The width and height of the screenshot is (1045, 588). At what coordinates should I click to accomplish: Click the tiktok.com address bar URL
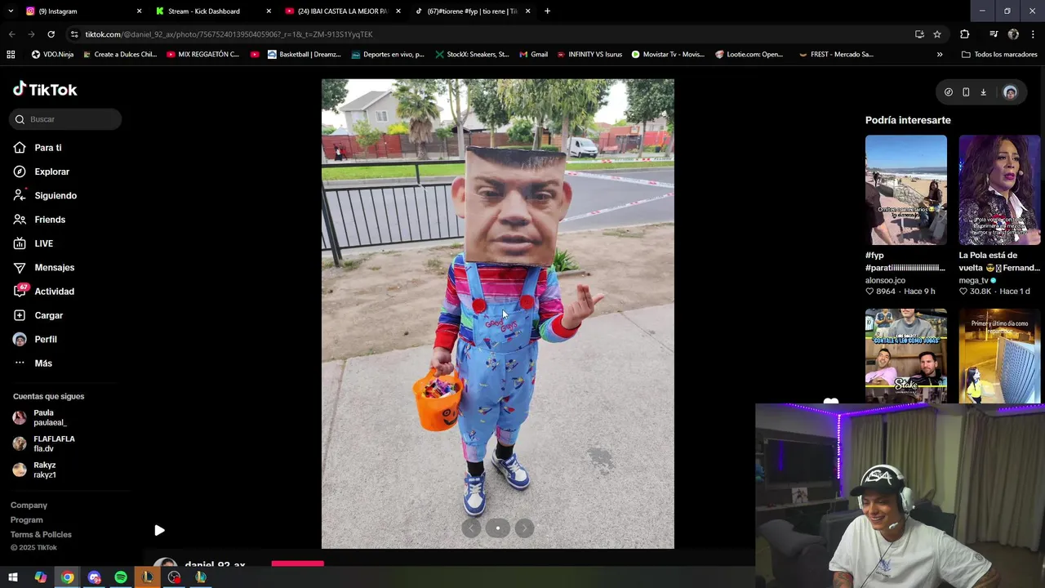click(x=229, y=34)
